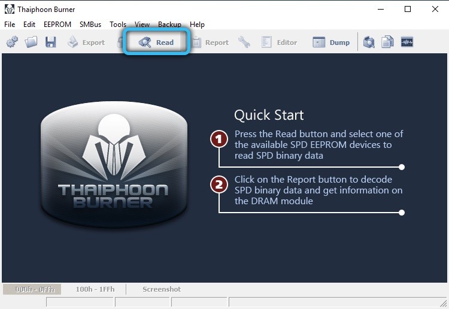Click the waveform monitor icon
This screenshot has width=449, height=309.
pos(407,42)
